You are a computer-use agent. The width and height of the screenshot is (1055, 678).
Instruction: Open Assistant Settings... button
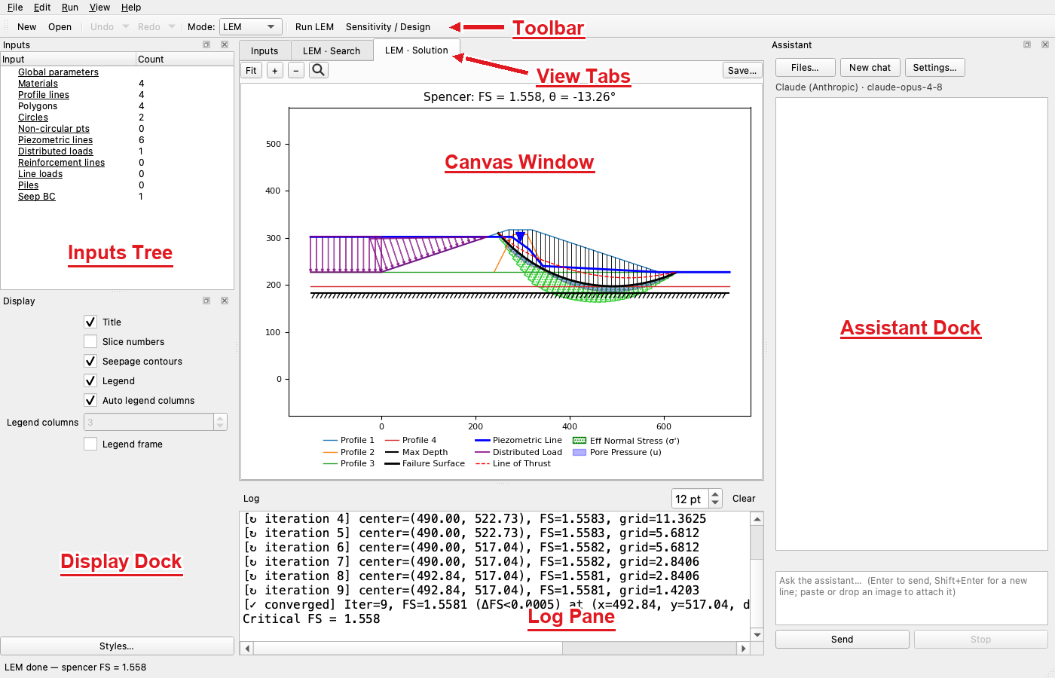pos(934,68)
